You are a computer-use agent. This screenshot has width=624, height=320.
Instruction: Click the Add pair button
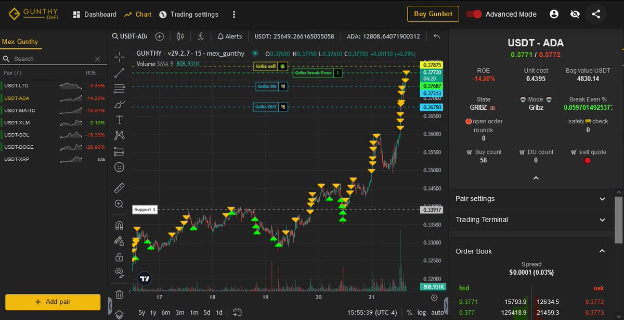click(x=53, y=302)
